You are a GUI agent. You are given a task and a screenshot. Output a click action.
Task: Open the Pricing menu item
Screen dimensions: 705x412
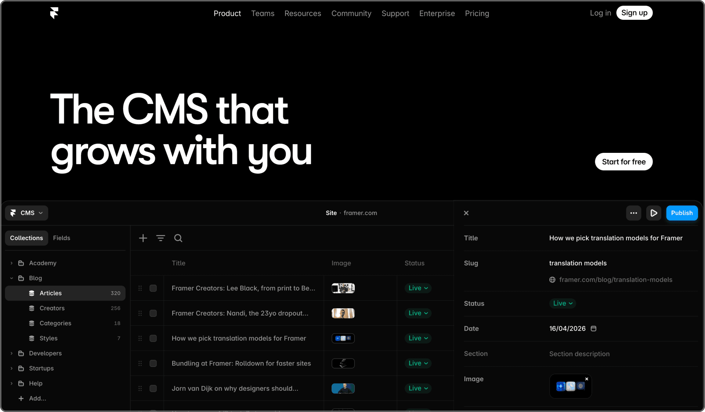[x=477, y=14]
